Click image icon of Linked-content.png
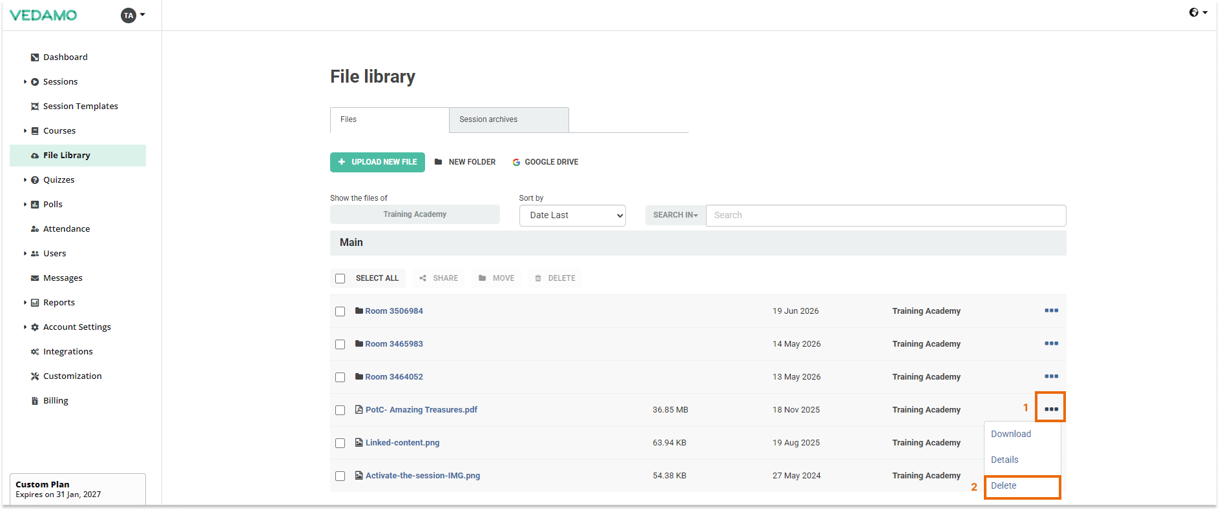Image resolution: width=1219 pixels, height=510 pixels. [359, 442]
